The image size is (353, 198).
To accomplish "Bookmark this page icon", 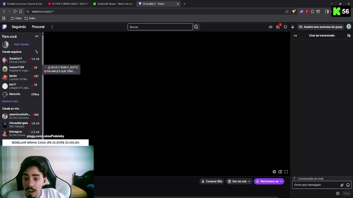I will point(20,12).
